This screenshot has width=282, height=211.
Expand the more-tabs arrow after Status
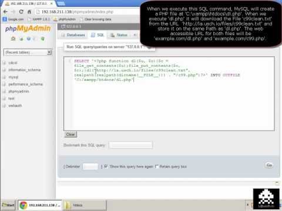(135, 35)
